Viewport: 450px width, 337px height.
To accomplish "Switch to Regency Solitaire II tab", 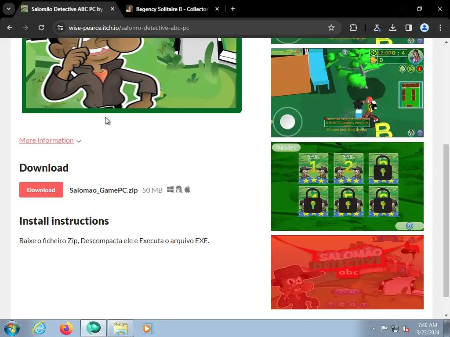I will pyautogui.click(x=172, y=9).
